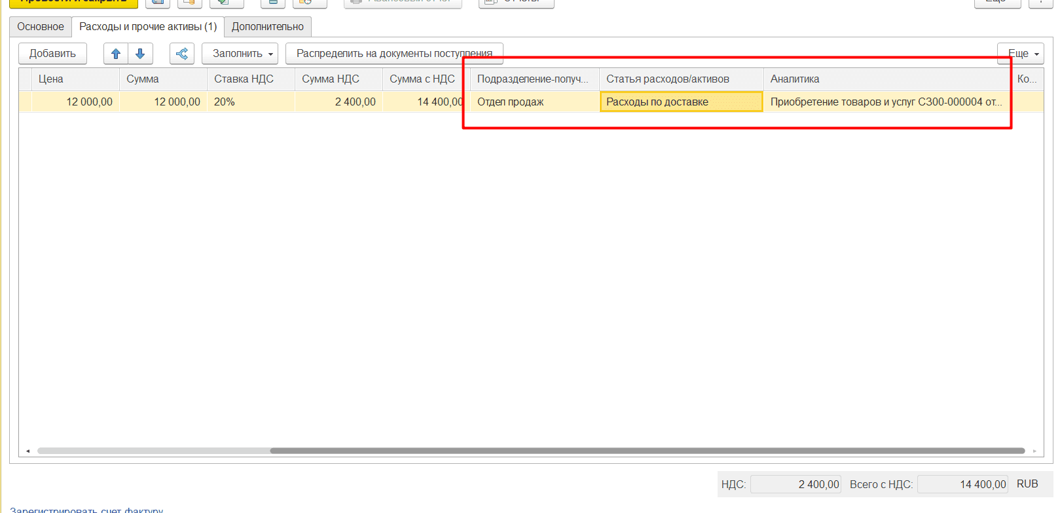Select the Цена cell 12 000,00

pyautogui.click(x=75, y=102)
